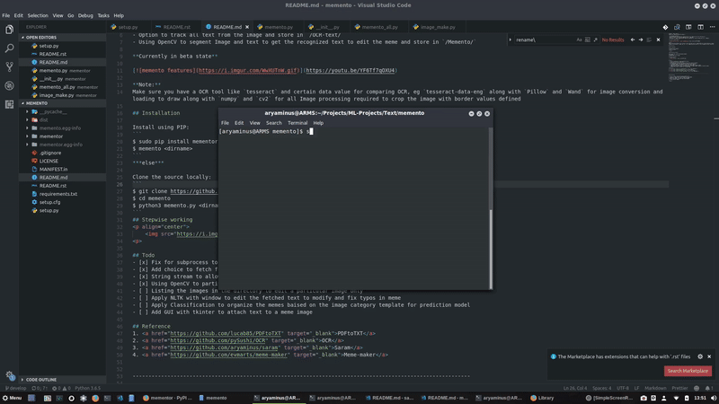Open VS Code Debug menu
The image size is (719, 404).
(85, 15)
